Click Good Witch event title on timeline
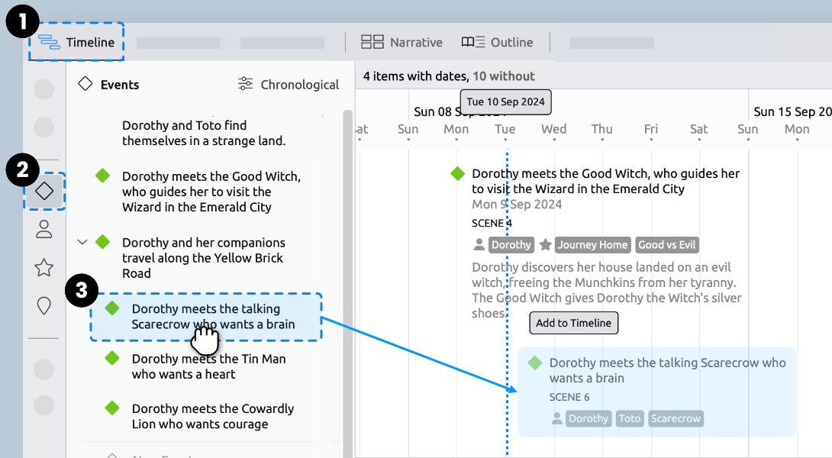Viewport: 832px width, 458px height. 605,181
